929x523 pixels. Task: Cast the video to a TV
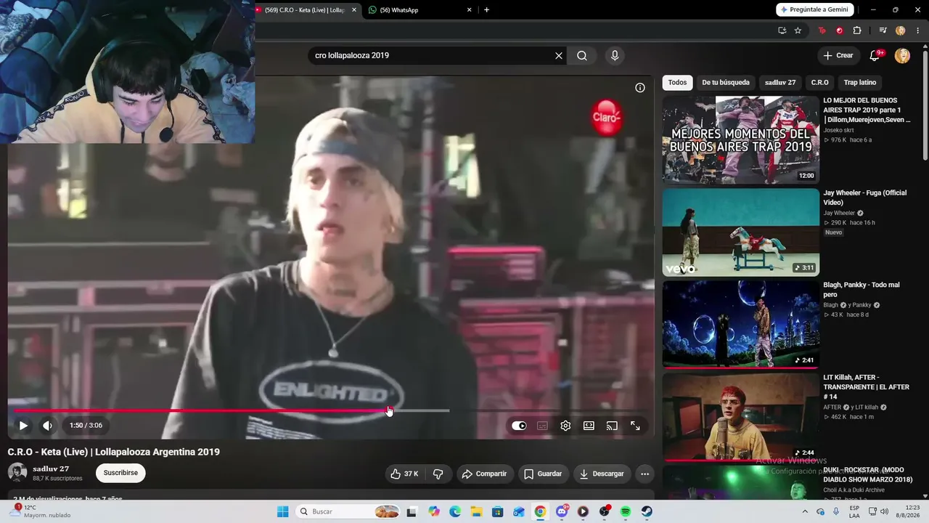pyautogui.click(x=612, y=426)
